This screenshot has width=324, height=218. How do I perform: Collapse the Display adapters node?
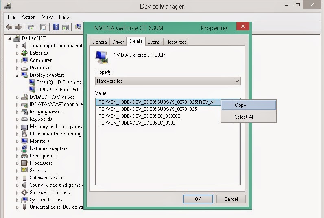point(17,75)
